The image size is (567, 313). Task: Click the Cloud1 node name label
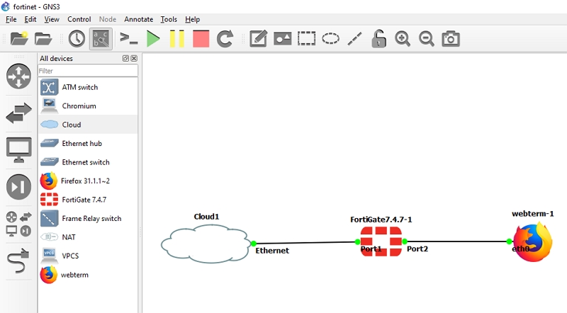(x=206, y=217)
